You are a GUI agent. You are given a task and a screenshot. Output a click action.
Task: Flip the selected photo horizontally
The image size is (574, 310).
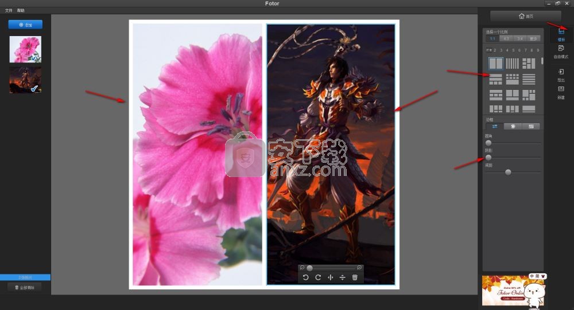point(330,277)
